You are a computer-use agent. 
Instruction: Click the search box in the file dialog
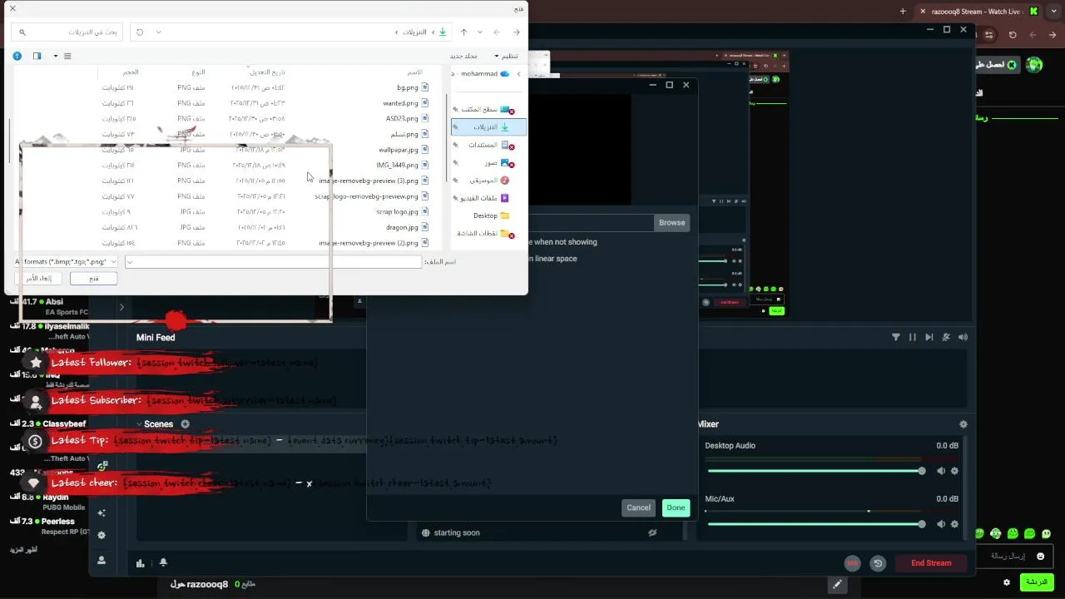pyautogui.click(x=67, y=32)
